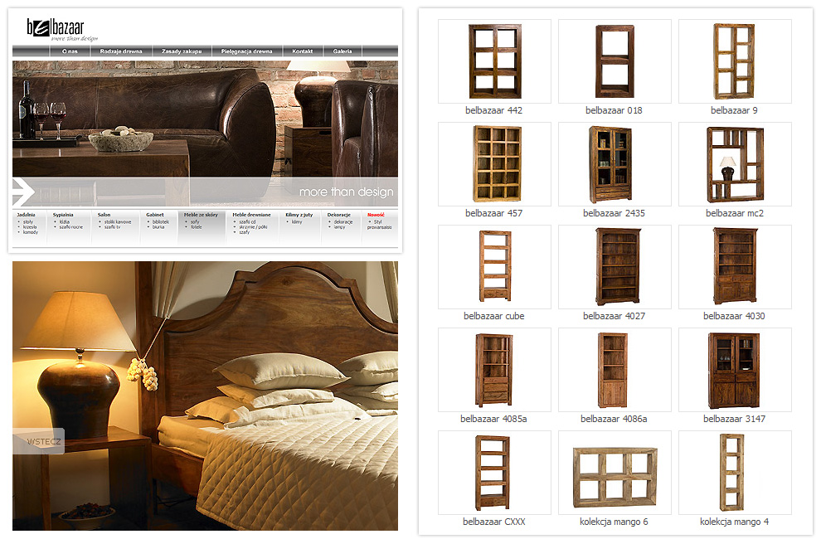
Task: Open the belbazaar mc2 shelf with lamp
Action: tap(734, 164)
